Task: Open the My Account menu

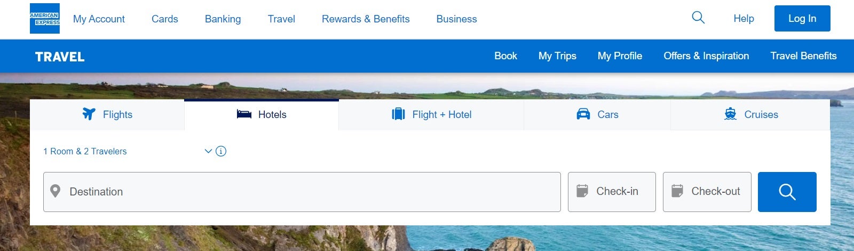Action: tap(99, 19)
